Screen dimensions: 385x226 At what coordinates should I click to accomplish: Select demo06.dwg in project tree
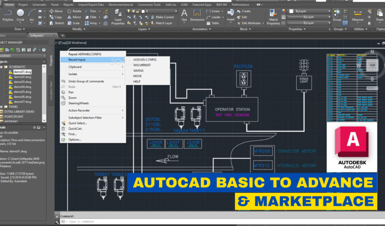click(x=22, y=97)
